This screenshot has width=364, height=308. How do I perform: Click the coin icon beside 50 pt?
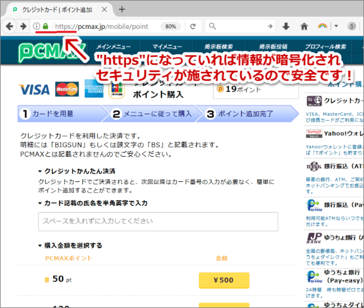[x=47, y=280]
